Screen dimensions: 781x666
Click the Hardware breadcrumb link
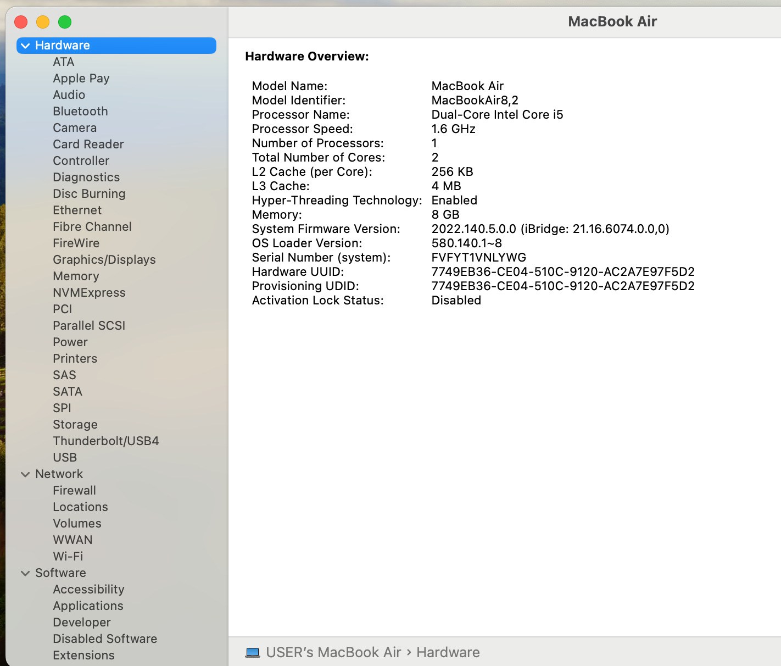point(448,652)
